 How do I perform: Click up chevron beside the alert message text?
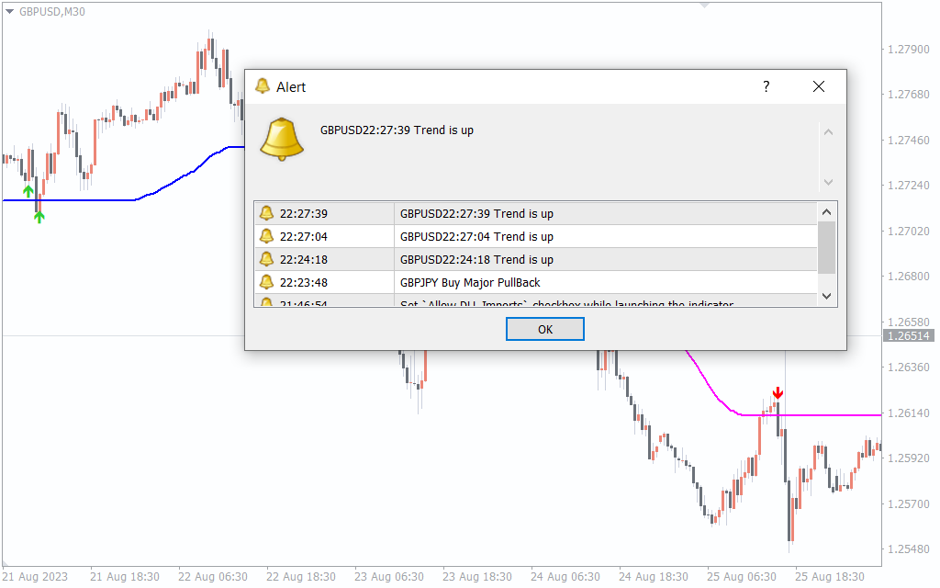click(x=828, y=132)
